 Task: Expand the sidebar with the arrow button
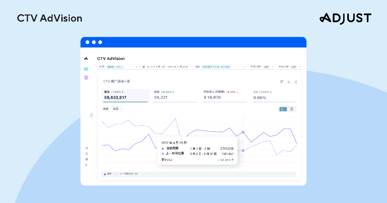coord(91,115)
